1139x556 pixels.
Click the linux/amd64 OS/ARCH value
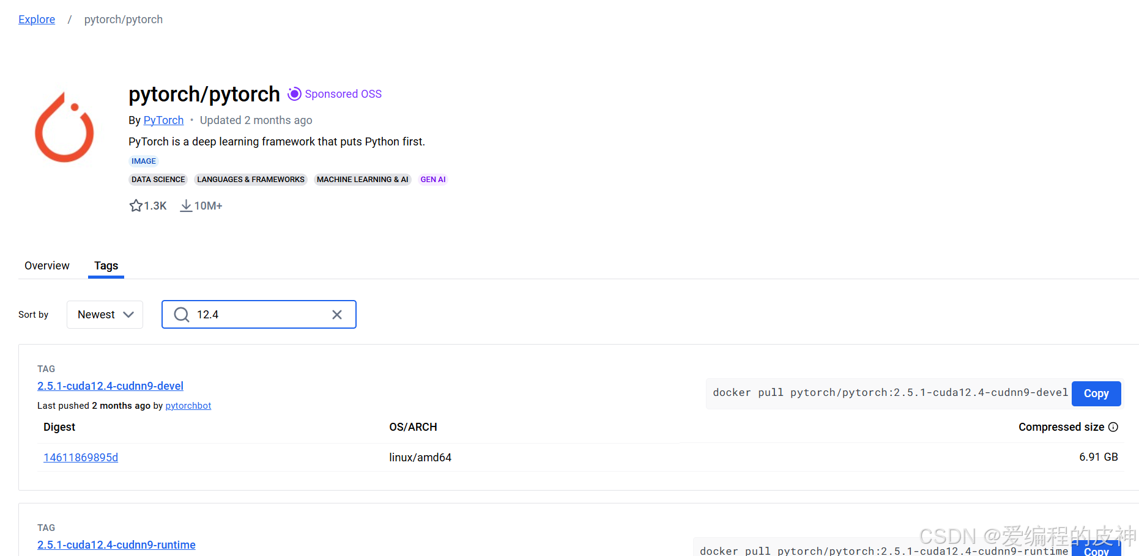(x=420, y=458)
